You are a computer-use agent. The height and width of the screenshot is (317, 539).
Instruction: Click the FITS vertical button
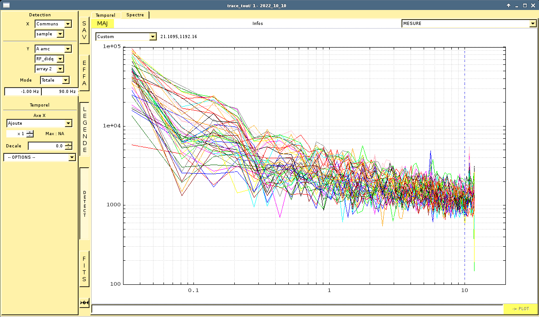84,269
